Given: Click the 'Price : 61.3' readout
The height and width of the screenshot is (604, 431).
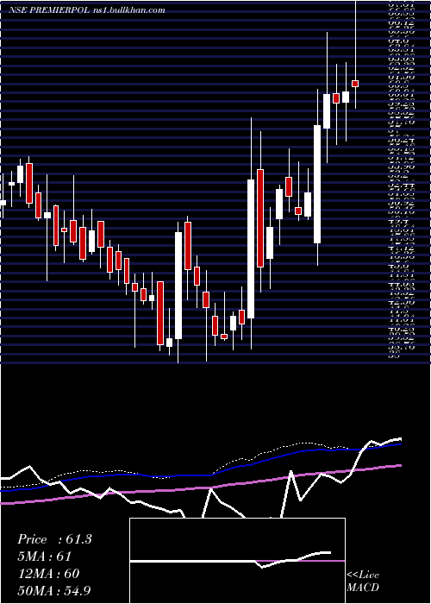Looking at the screenshot, I should coord(54,539).
